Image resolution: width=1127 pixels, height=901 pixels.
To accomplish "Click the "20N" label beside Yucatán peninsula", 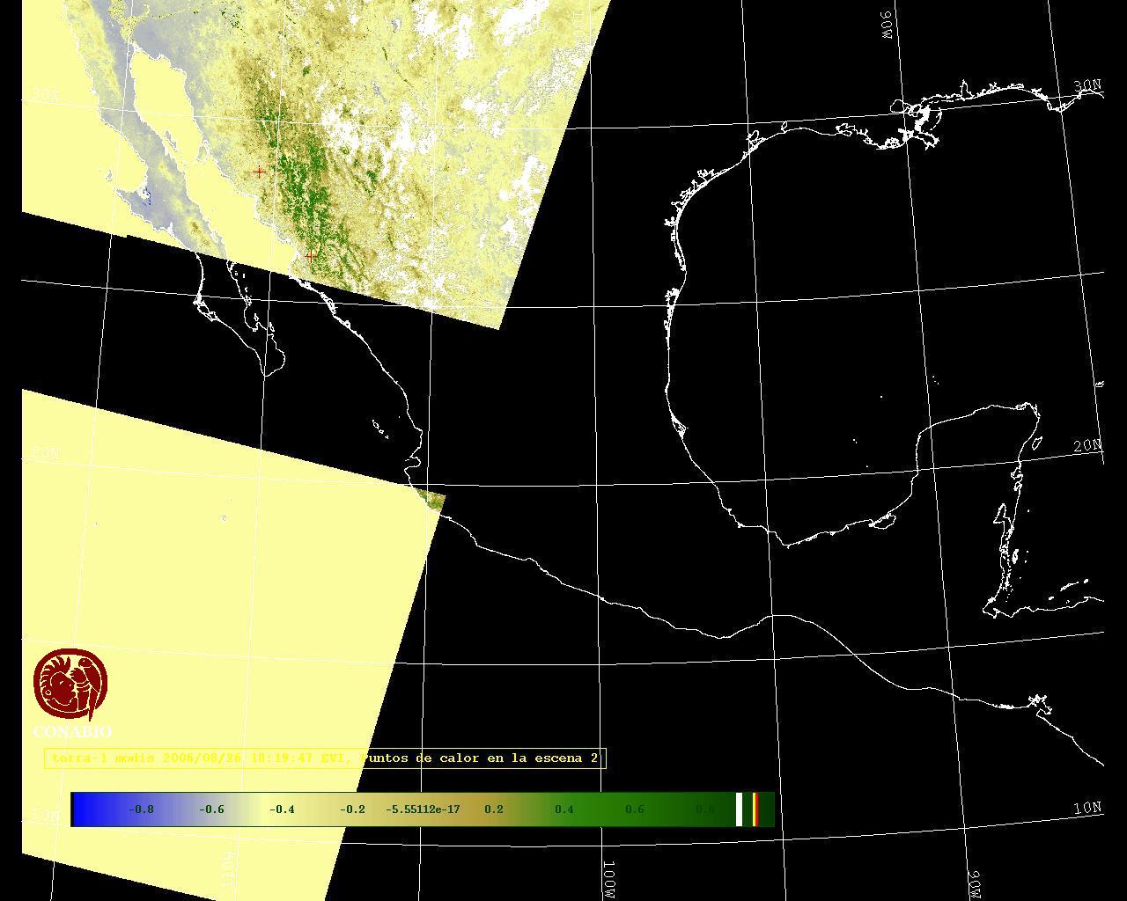I will click(1088, 446).
